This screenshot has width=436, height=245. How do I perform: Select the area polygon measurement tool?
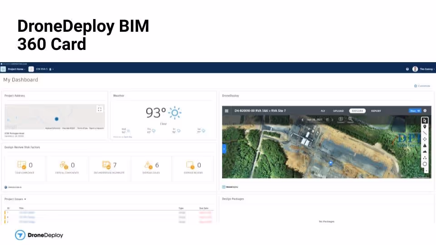coord(425,139)
